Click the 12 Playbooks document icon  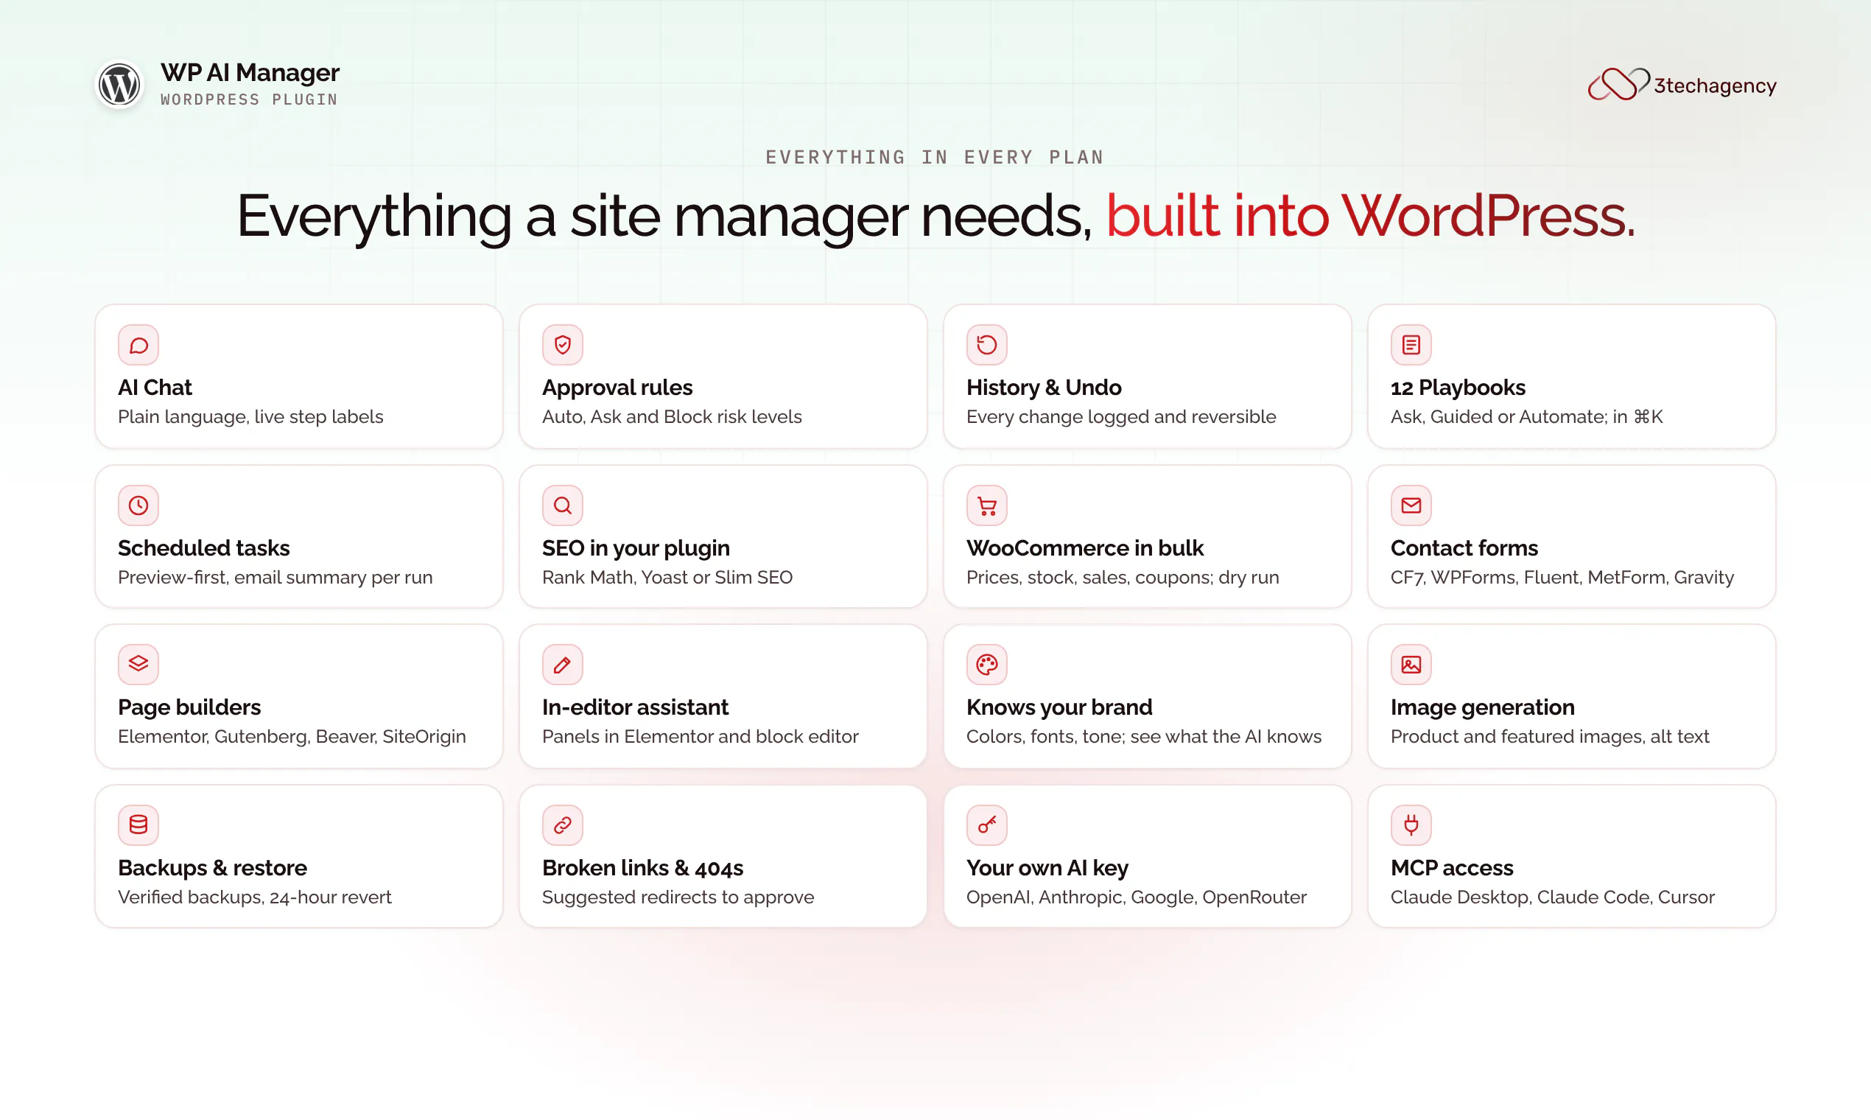pyautogui.click(x=1411, y=345)
